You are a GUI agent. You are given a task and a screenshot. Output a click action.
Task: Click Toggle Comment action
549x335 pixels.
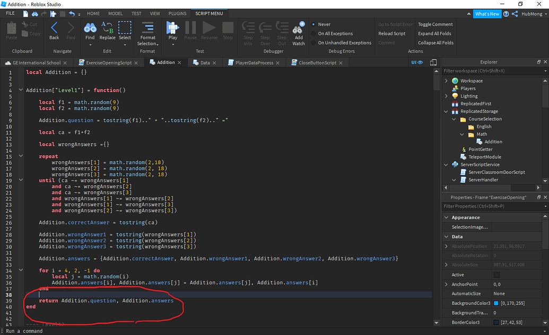[435, 24]
